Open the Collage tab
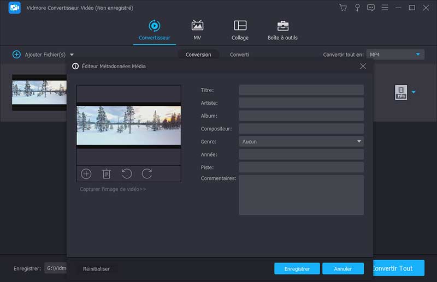Screen dimensions: 437x282 point(240,29)
